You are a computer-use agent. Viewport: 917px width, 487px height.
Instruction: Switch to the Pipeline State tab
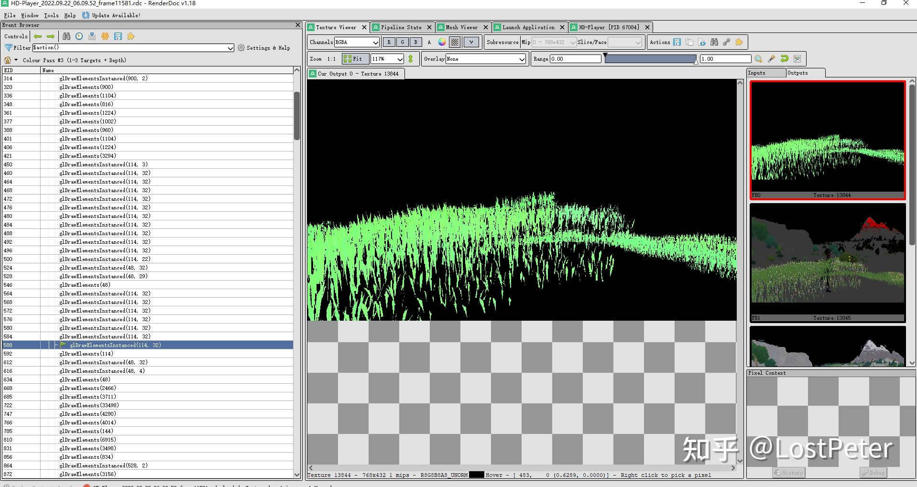coord(402,27)
